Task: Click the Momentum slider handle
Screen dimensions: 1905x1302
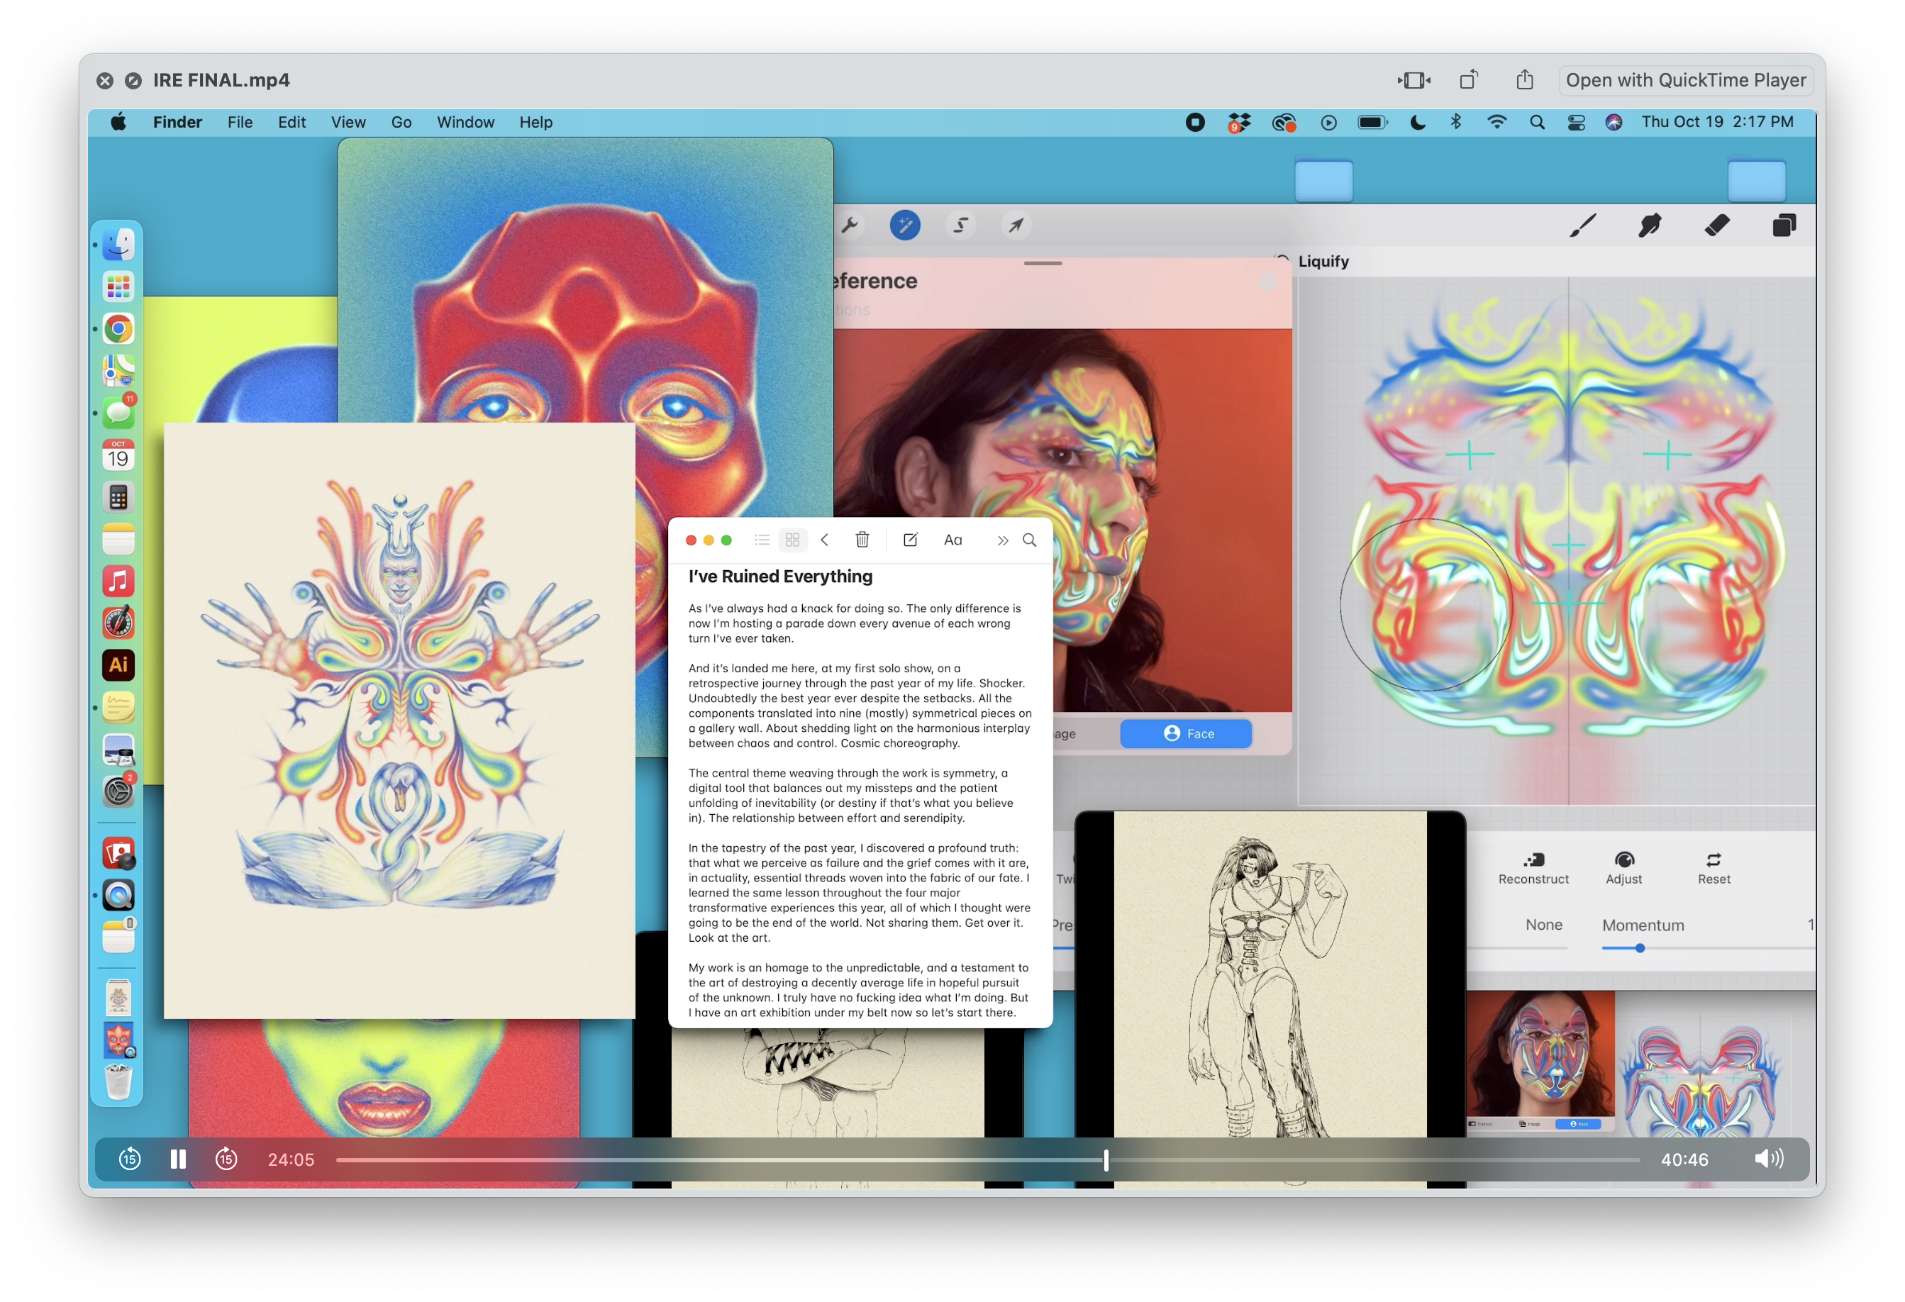Action: click(x=1640, y=948)
